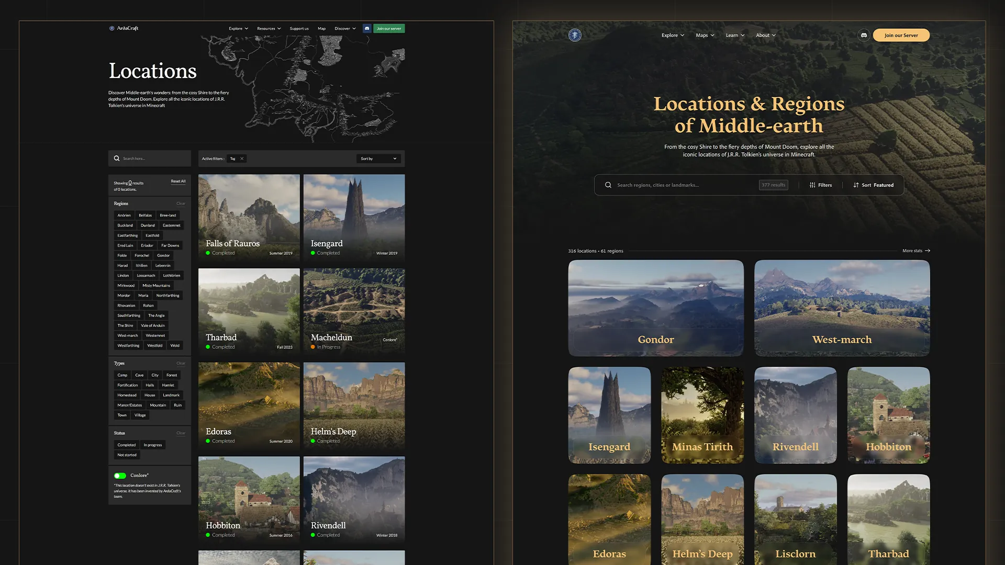Screen dimensions: 1005x565
Task: Toggle the In progress status chip
Action: [153, 445]
